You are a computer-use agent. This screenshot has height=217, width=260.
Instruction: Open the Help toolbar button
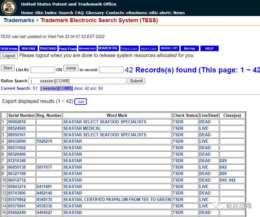click(x=209, y=48)
